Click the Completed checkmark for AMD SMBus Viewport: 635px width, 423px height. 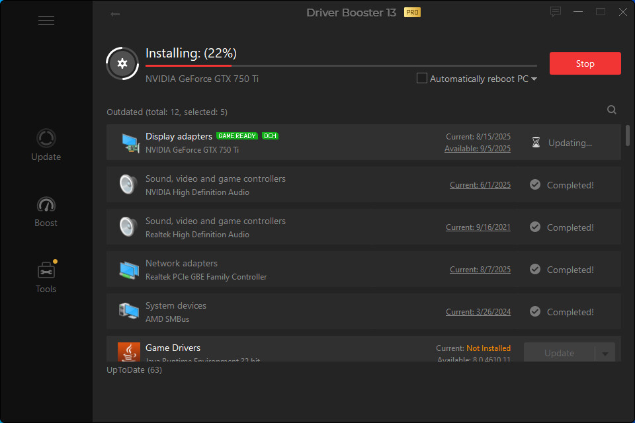(x=534, y=311)
